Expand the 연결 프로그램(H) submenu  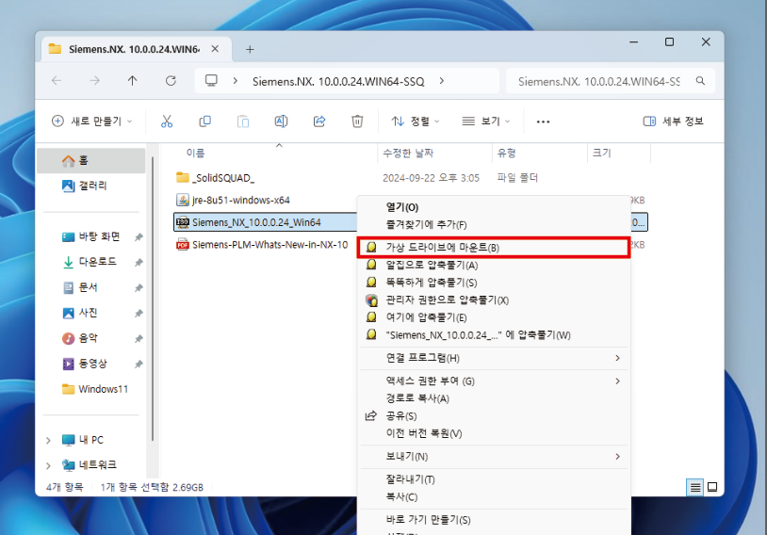(x=494, y=359)
